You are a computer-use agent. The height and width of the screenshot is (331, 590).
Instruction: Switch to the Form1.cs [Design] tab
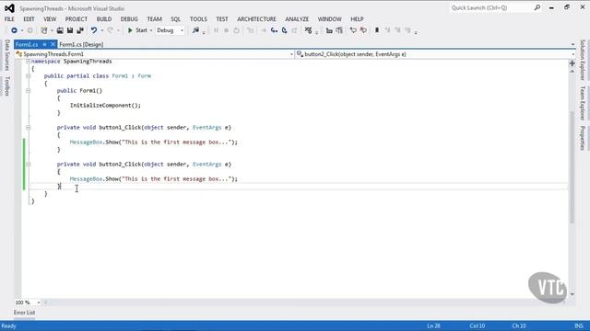81,44
